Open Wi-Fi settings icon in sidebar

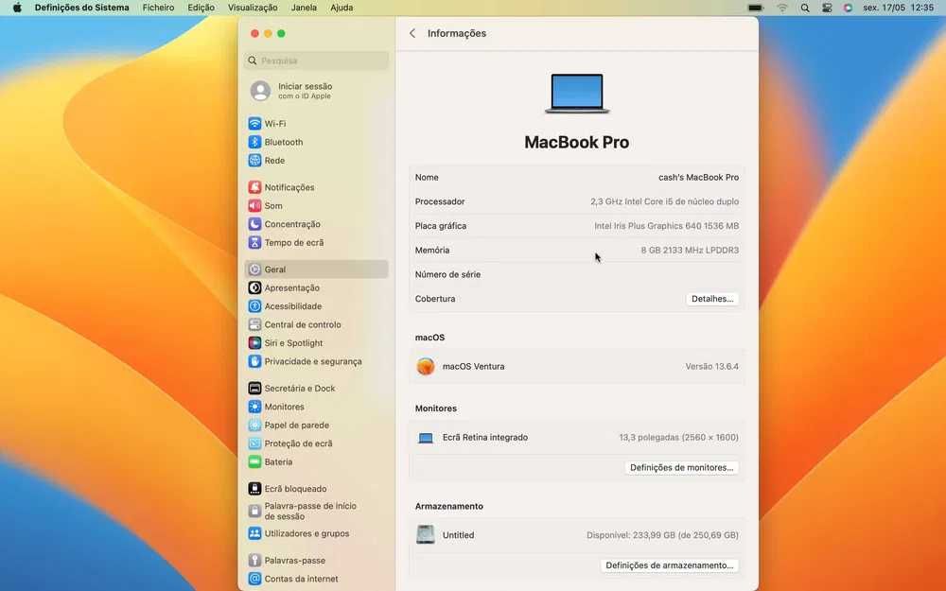point(254,124)
